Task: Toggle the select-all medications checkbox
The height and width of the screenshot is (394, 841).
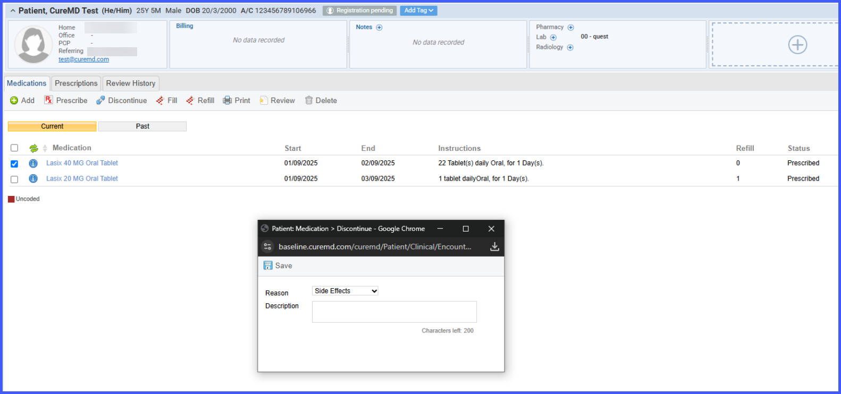Action: point(14,148)
